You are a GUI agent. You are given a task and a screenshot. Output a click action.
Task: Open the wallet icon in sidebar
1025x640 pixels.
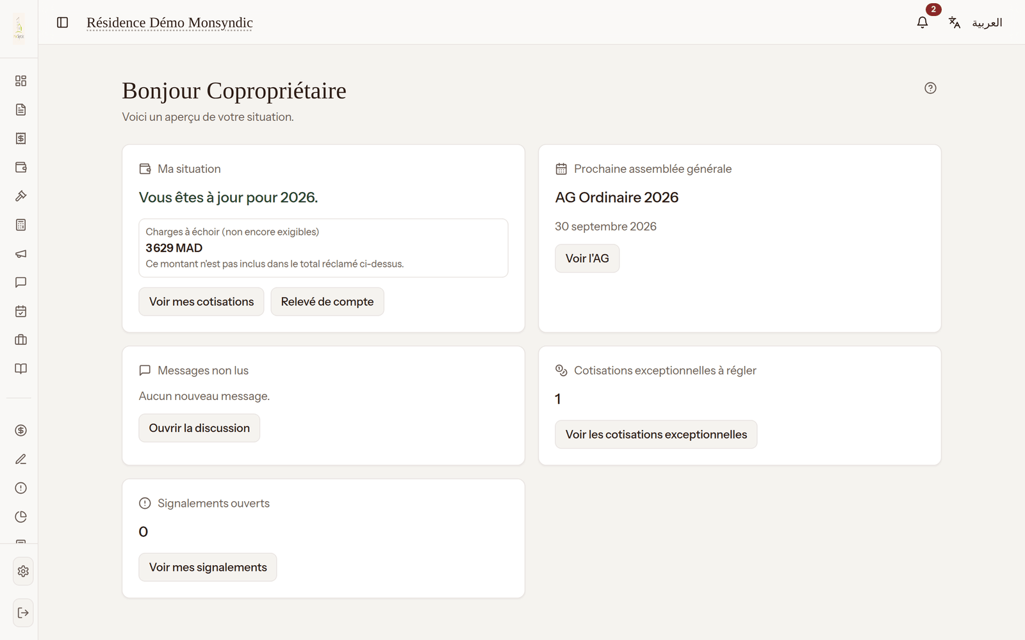coord(20,167)
